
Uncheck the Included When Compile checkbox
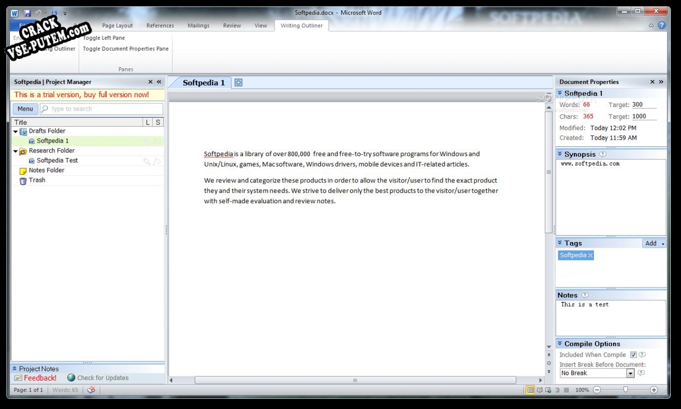tap(633, 355)
